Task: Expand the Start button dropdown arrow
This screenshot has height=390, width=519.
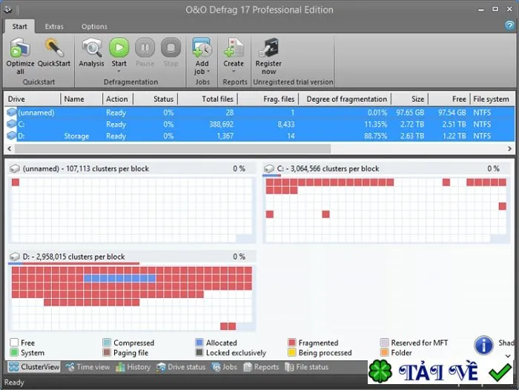Action: point(119,71)
